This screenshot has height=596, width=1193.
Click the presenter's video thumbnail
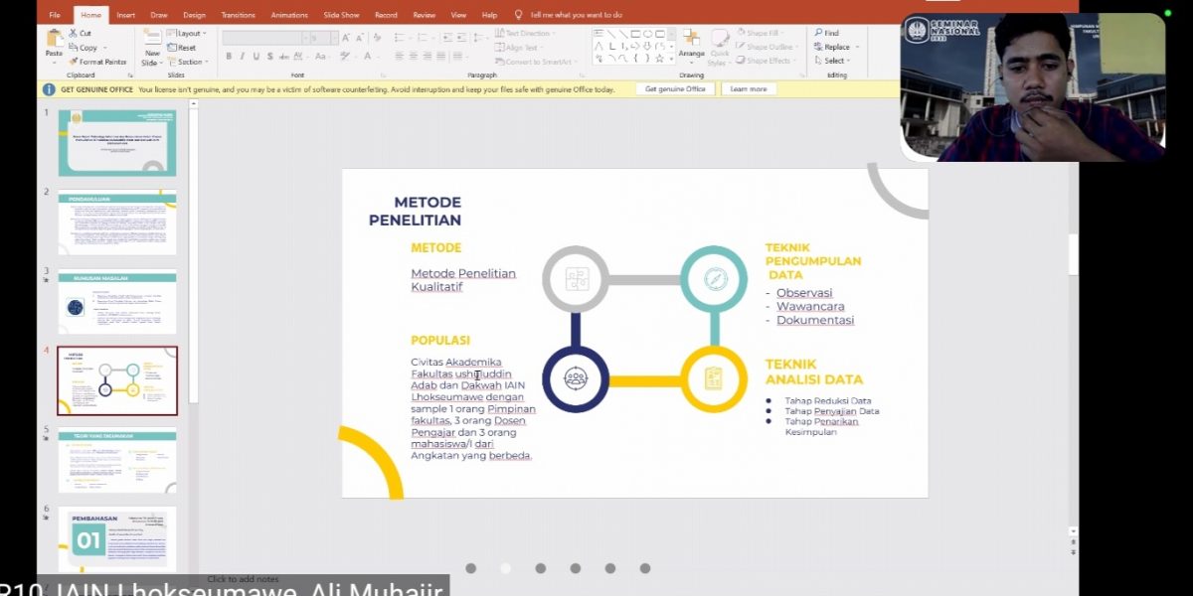coord(1033,87)
